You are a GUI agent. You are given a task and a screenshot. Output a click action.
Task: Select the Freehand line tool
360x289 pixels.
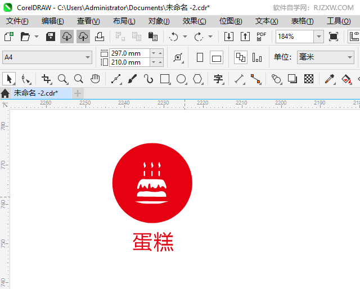point(116,79)
